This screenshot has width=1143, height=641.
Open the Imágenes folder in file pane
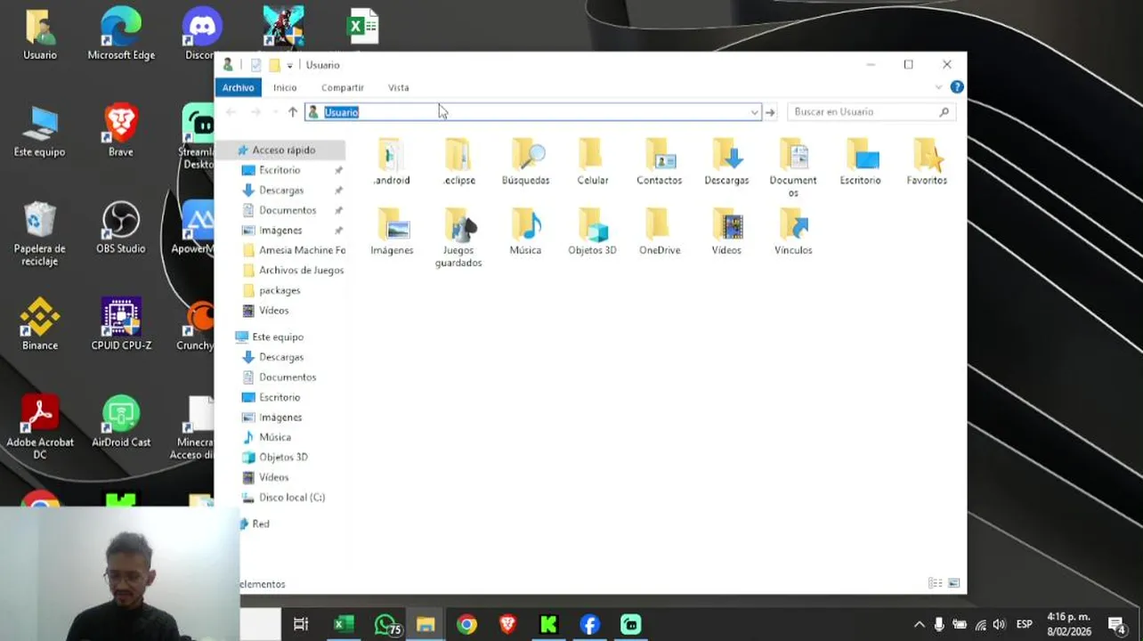point(392,231)
